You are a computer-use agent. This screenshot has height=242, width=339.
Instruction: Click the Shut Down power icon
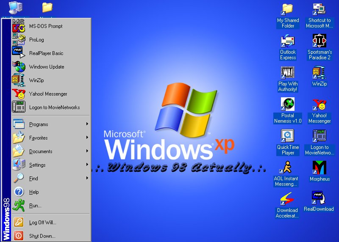click(19, 236)
